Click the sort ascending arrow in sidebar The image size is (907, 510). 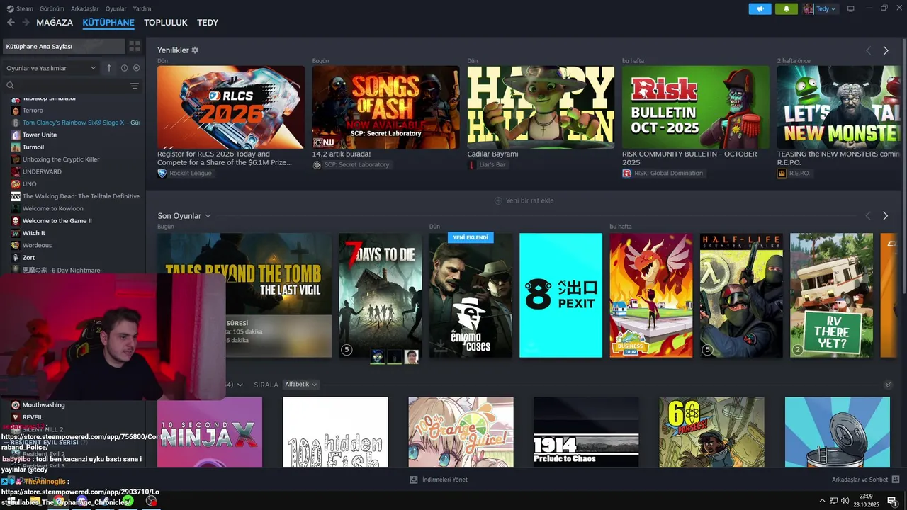[x=109, y=68]
